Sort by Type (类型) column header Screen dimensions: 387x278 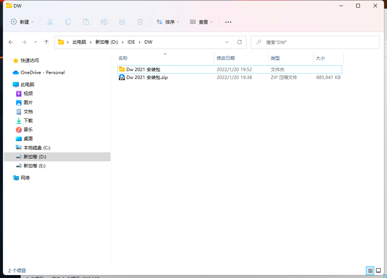(x=275, y=58)
